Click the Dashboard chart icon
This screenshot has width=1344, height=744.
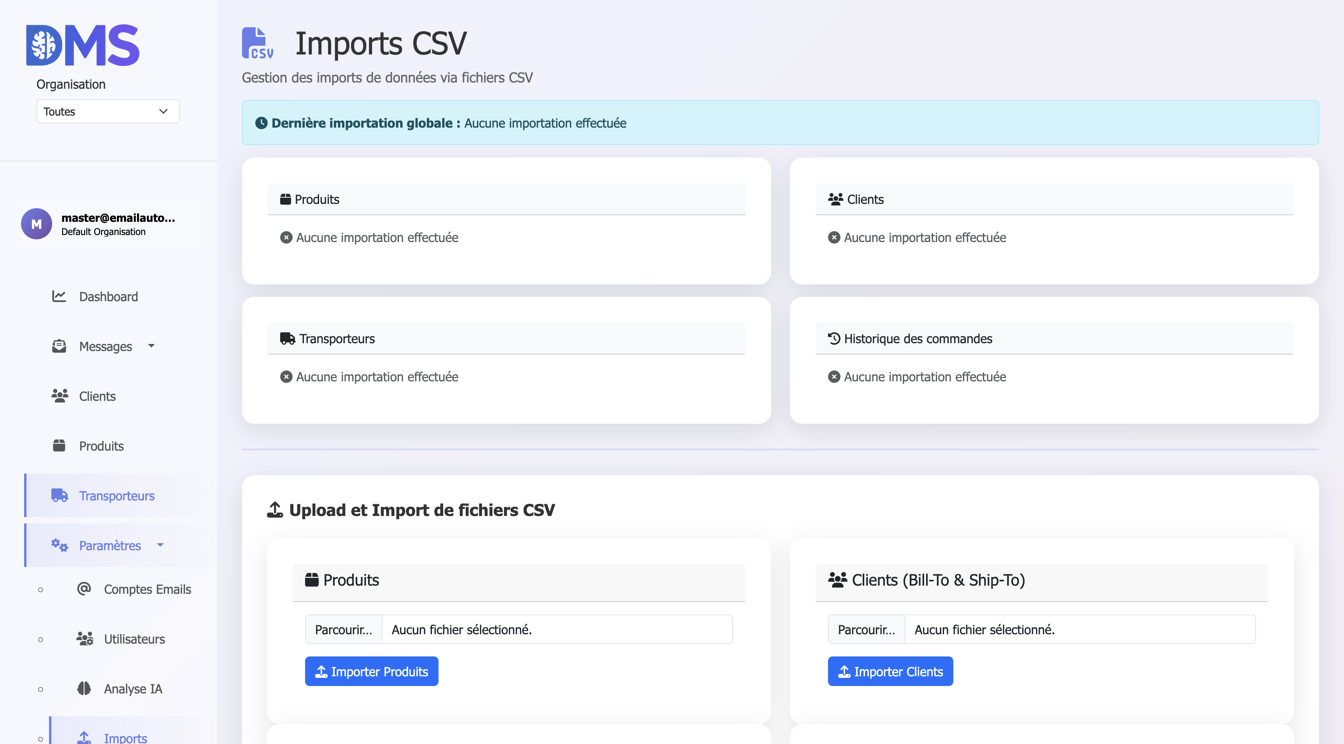pyautogui.click(x=59, y=297)
